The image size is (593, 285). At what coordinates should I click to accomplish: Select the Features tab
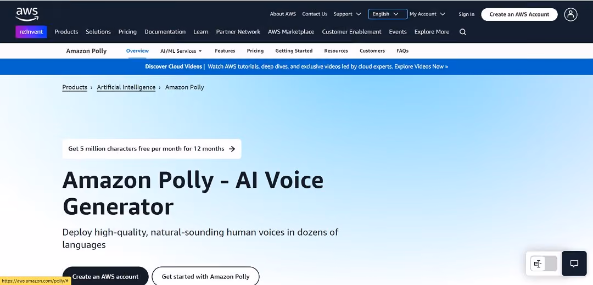pos(225,51)
